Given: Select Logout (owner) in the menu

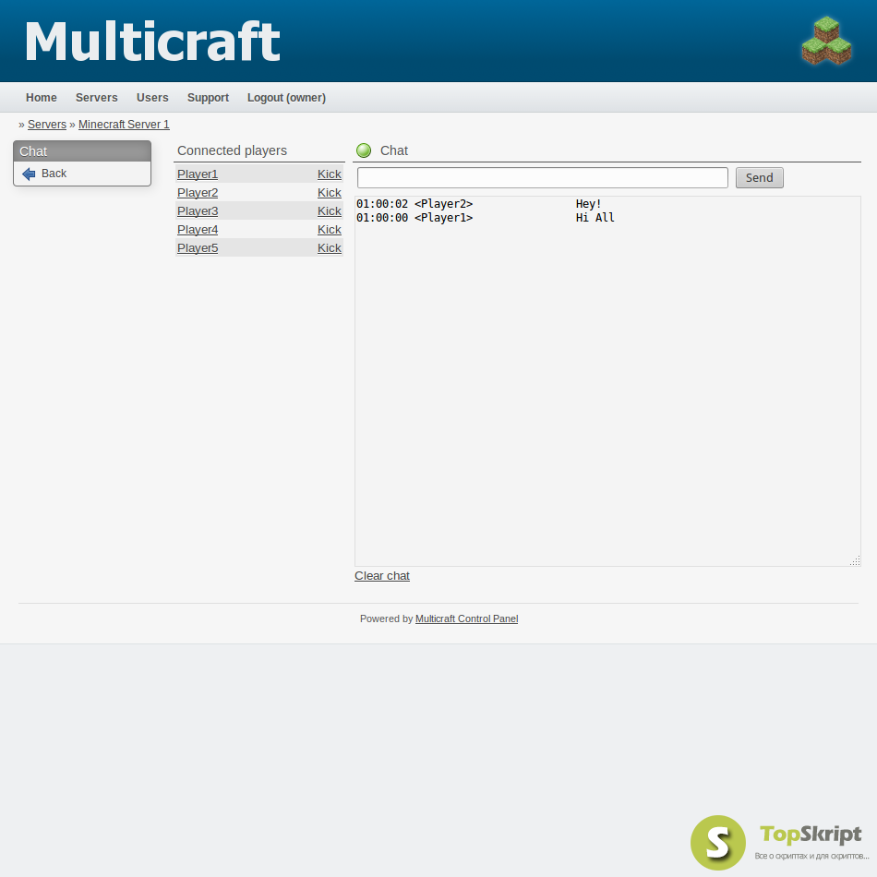Looking at the screenshot, I should [286, 97].
